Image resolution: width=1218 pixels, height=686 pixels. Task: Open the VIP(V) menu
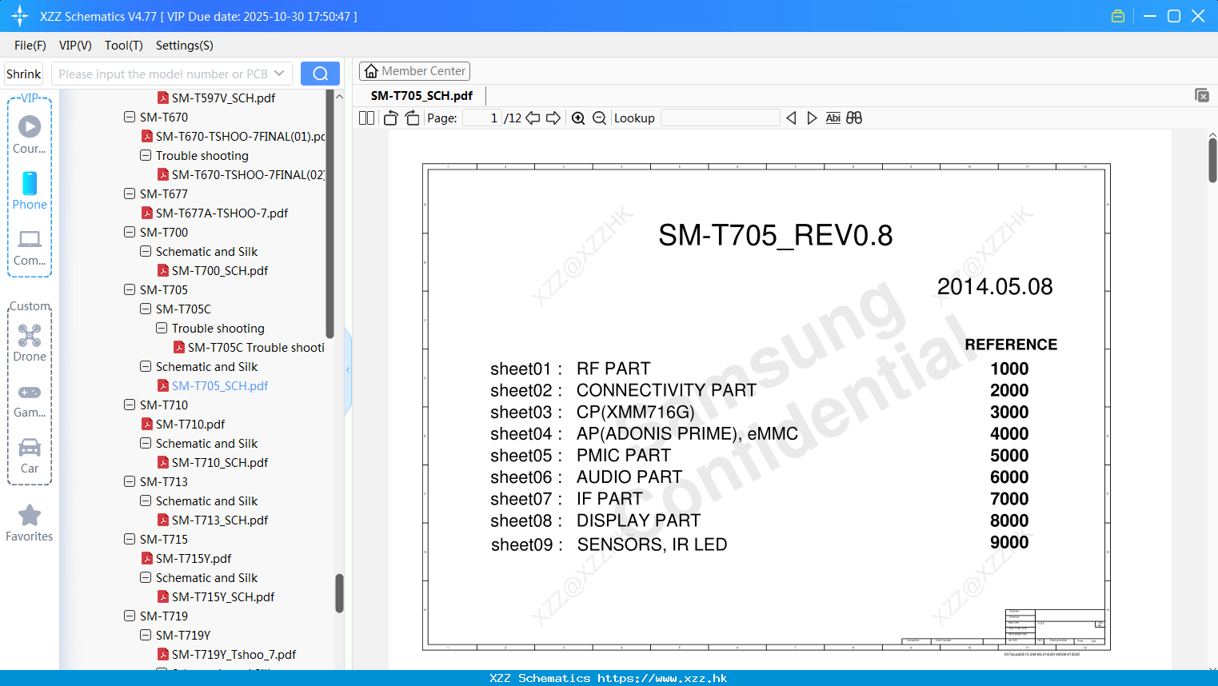click(x=75, y=46)
